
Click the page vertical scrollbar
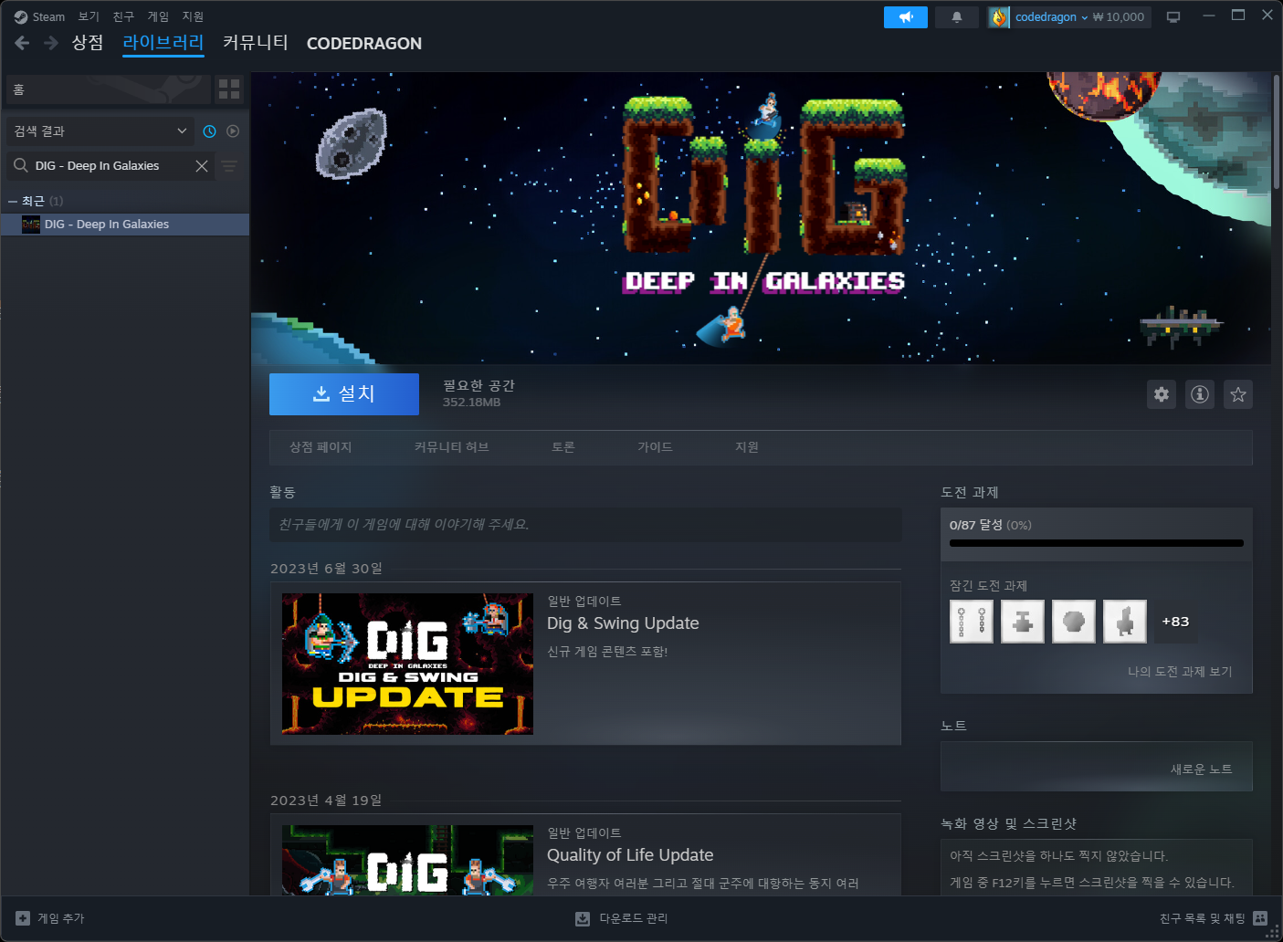(1277, 132)
